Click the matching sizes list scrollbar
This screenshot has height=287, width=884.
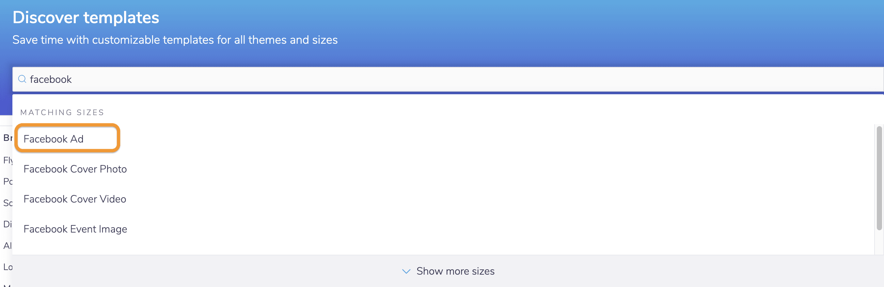pyautogui.click(x=879, y=178)
